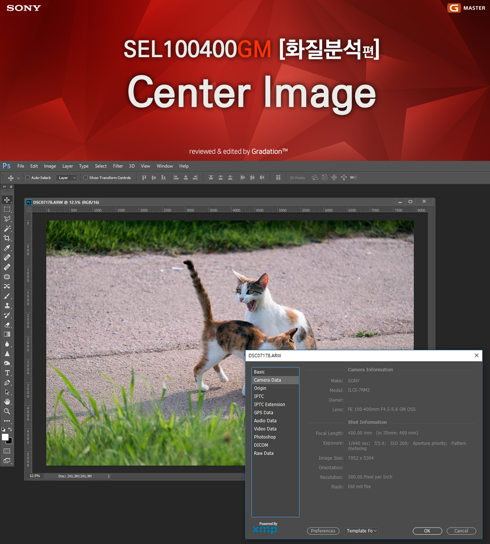The height and width of the screenshot is (544, 490).
Task: Open the Window menu
Action: 165,166
